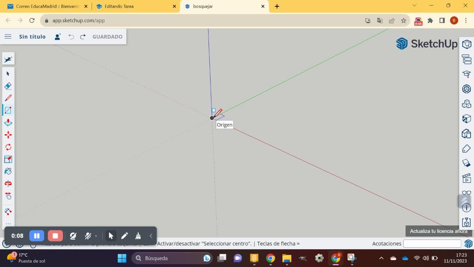The width and height of the screenshot is (474, 267).
Task: Pick the Eraser tool
Action: click(x=8, y=86)
